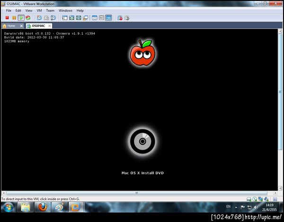Click the vertical scrollbar down arrow
The image size is (284, 222).
coord(280,188)
